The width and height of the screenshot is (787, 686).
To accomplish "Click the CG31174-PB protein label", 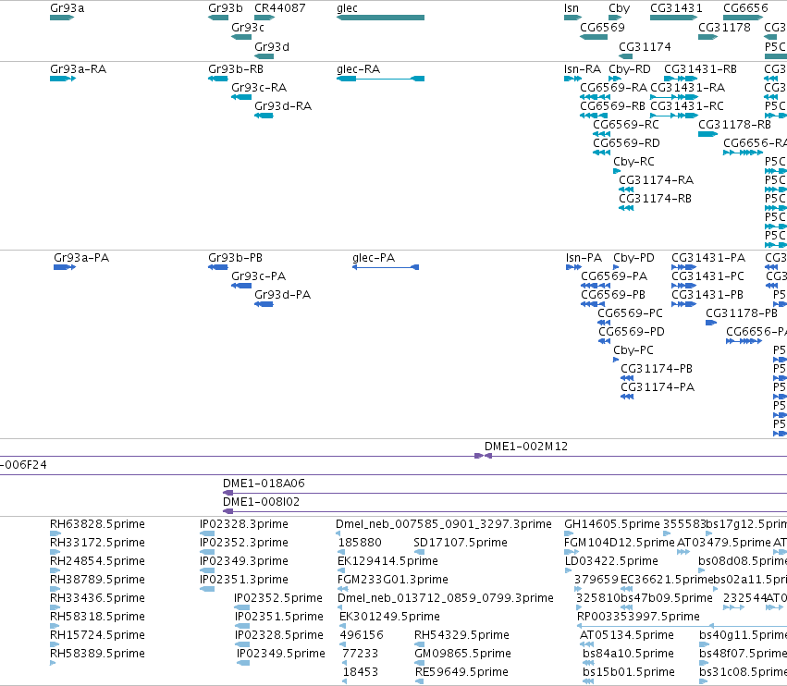I will (x=657, y=368).
